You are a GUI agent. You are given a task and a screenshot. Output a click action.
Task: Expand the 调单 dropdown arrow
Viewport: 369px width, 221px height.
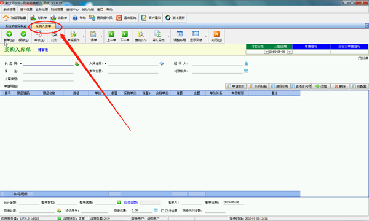click(x=101, y=36)
